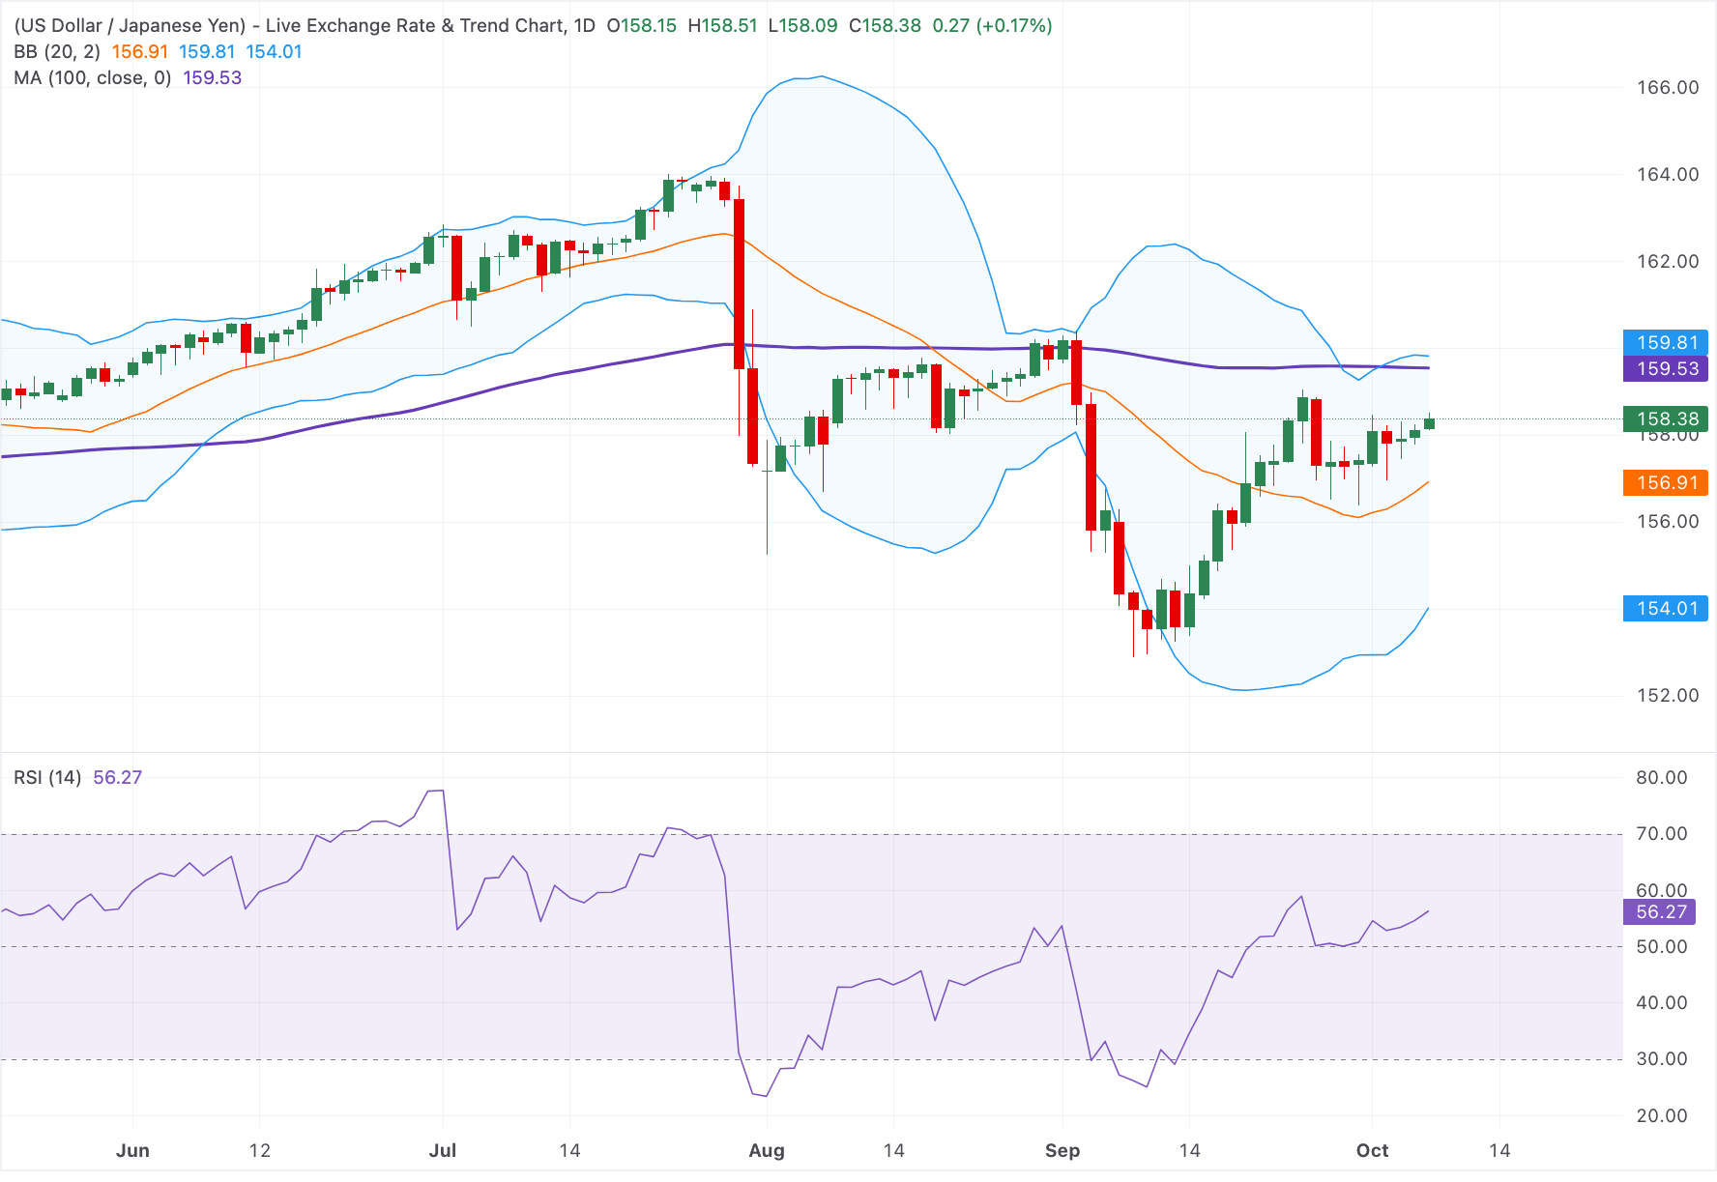This screenshot has width=1717, height=1182.
Task: Click the C158.38 close value
Action: (885, 25)
